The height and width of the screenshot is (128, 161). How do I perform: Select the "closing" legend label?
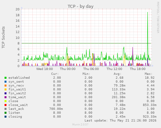15,117
